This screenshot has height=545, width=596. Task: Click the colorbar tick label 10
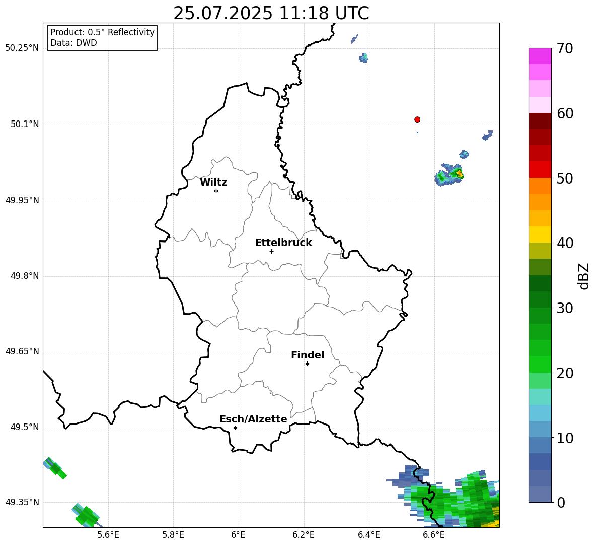(x=565, y=438)
